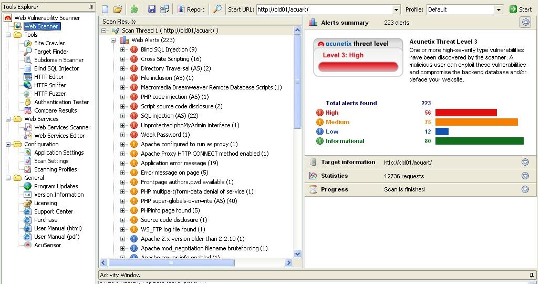Open Web Services Editor

coord(59,136)
